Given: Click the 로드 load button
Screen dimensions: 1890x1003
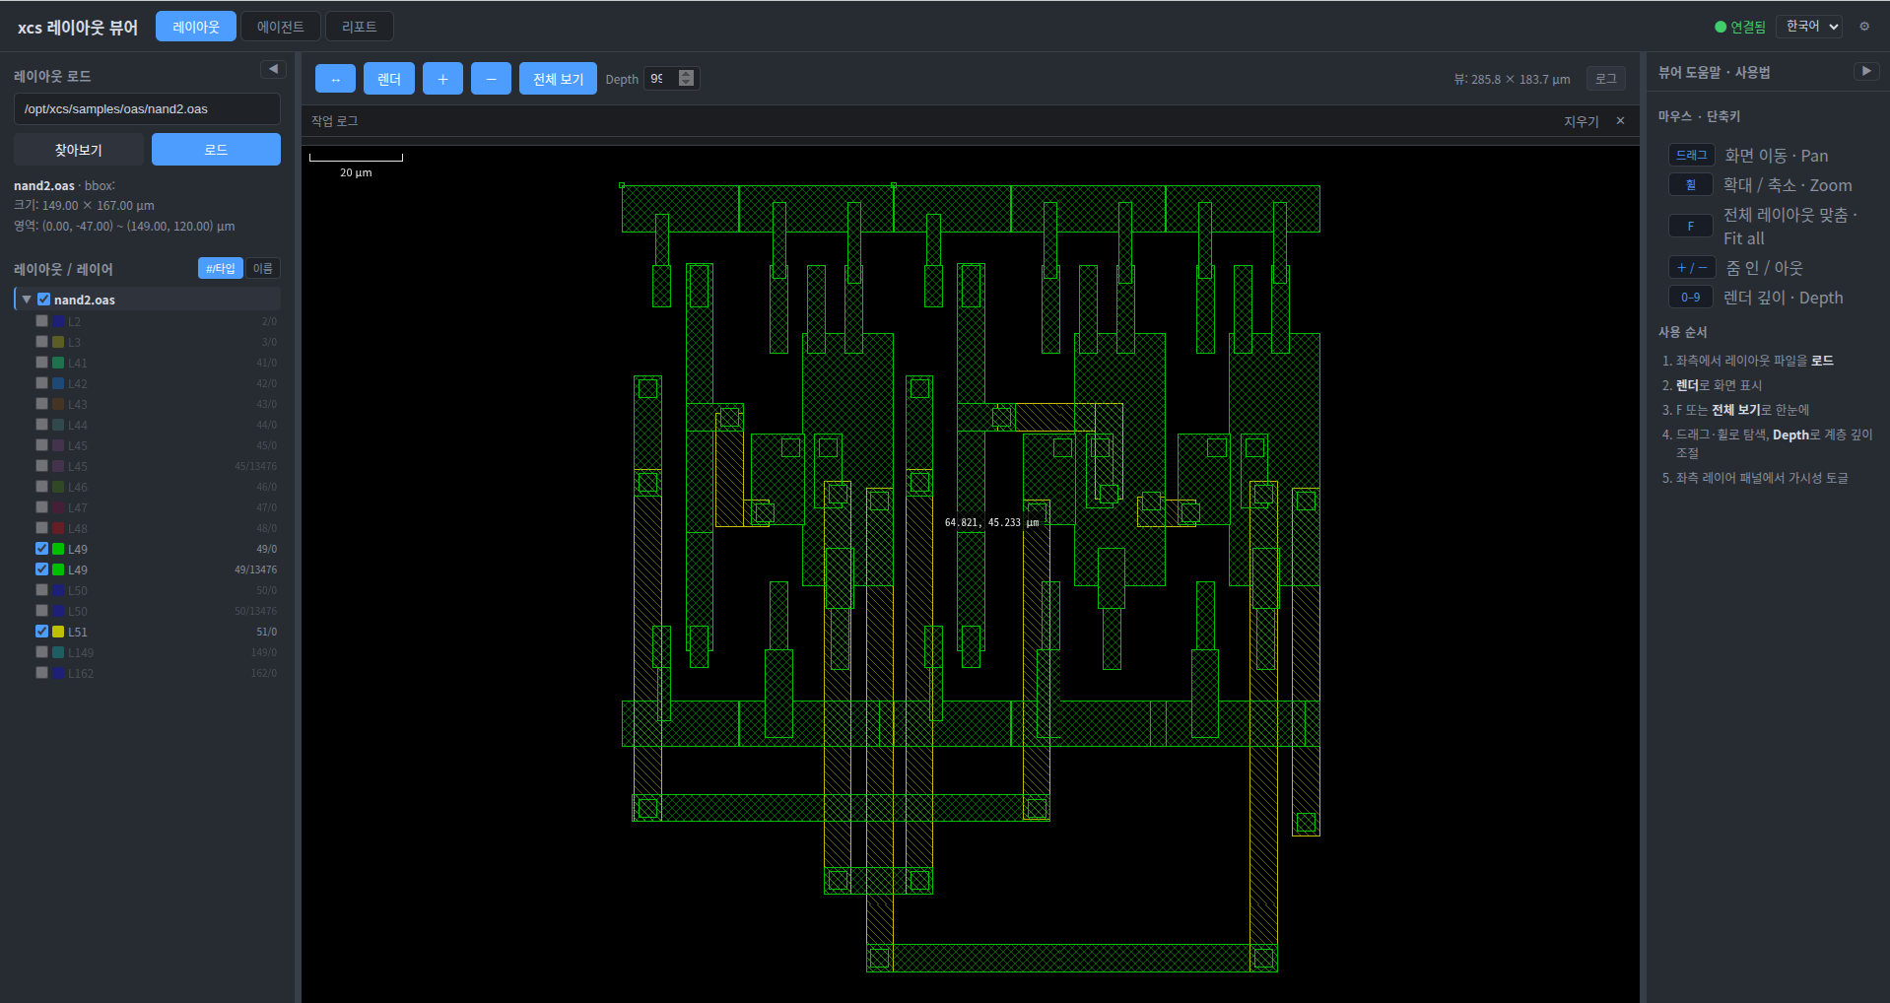Looking at the screenshot, I should click(x=216, y=150).
